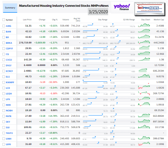Screen dimensions: 168x148
Task: Click the Day Range column header
Action: pyautogui.click(x=103, y=20)
